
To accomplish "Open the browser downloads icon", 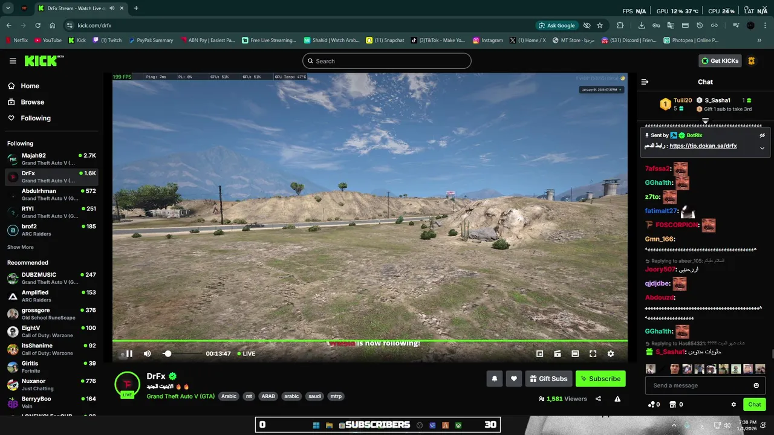I will pos(642,25).
